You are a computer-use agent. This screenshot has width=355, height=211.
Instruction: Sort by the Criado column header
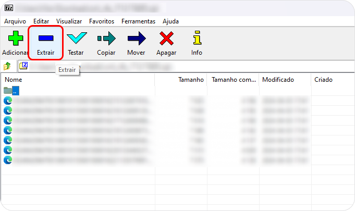click(333, 80)
